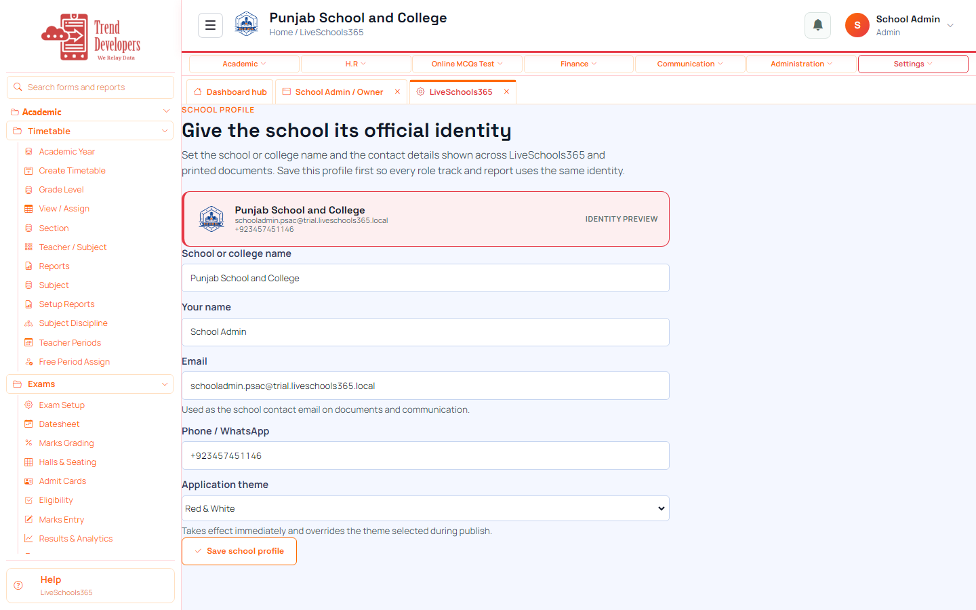
Task: Open the Finance menu dropdown
Action: pyautogui.click(x=578, y=64)
